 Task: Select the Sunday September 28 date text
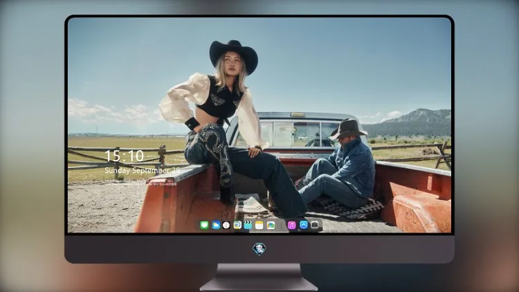point(143,170)
